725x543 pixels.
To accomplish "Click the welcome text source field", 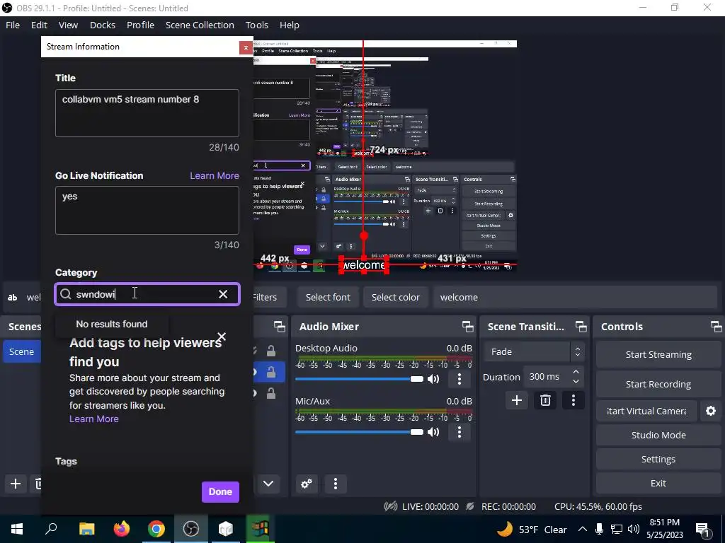I will click(575, 298).
